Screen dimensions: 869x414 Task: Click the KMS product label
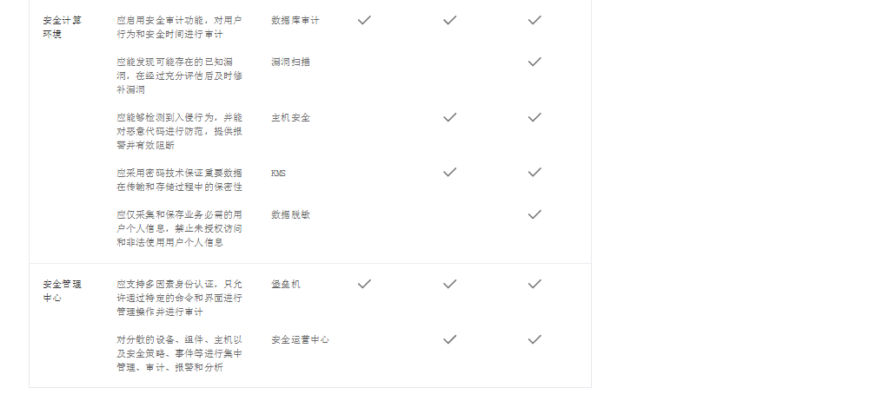click(x=278, y=174)
